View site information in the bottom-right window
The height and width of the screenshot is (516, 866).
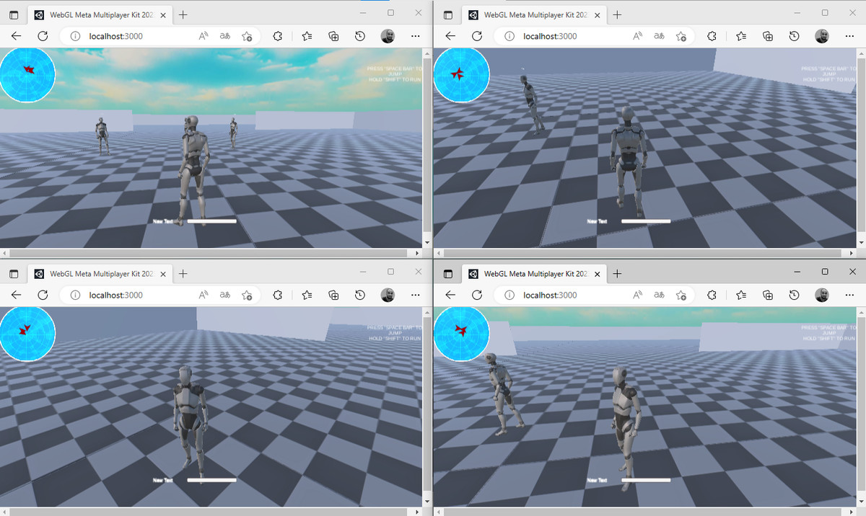[509, 295]
